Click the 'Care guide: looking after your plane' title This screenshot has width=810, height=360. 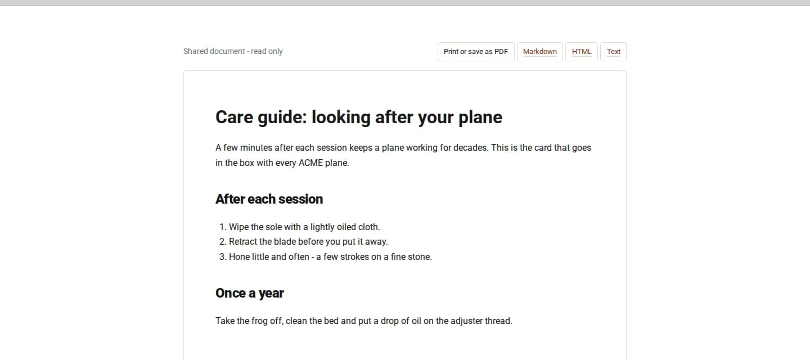[359, 117]
